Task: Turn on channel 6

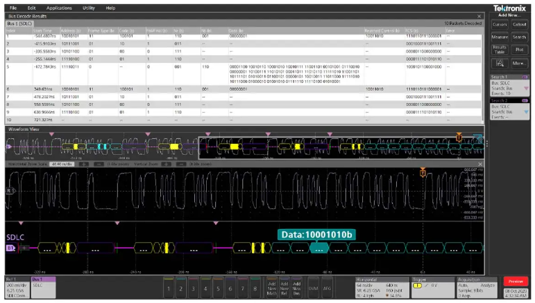Action: pos(230,288)
